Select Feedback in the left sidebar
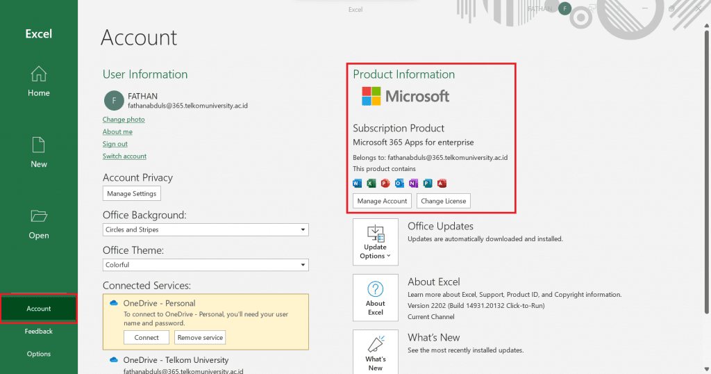Viewport: 711px width, 374px height. [39, 332]
